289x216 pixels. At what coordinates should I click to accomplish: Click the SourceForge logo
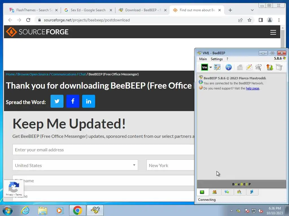[x=37, y=32]
